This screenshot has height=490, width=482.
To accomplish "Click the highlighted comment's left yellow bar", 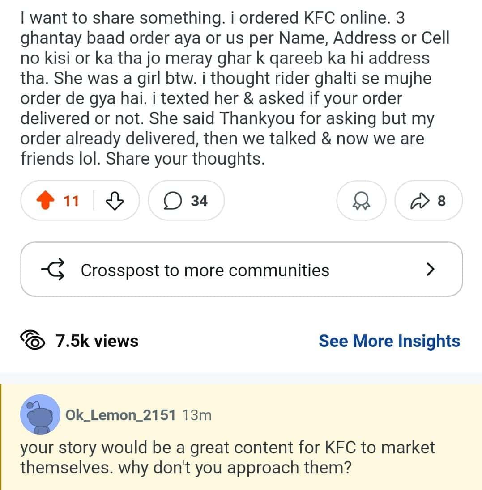I will coord(1,436).
